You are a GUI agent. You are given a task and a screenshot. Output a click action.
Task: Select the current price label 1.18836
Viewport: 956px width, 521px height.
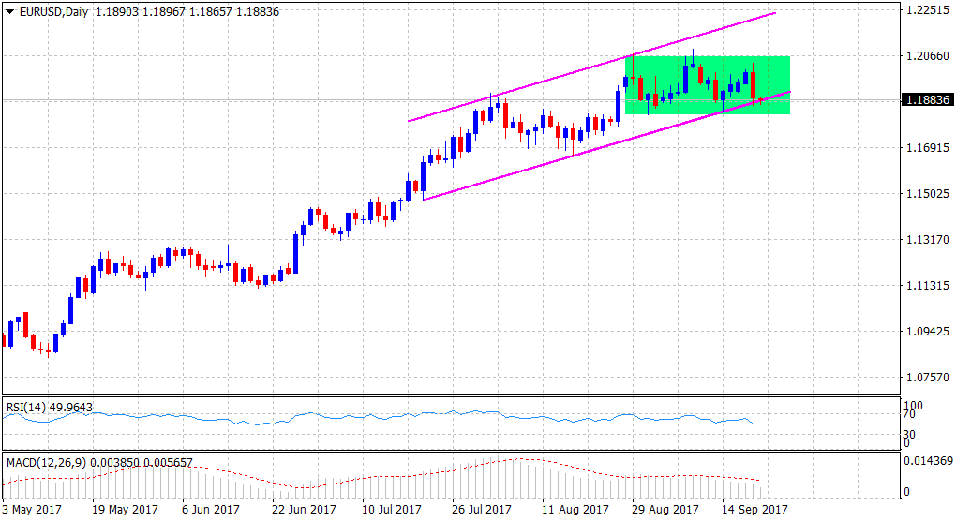click(x=927, y=100)
